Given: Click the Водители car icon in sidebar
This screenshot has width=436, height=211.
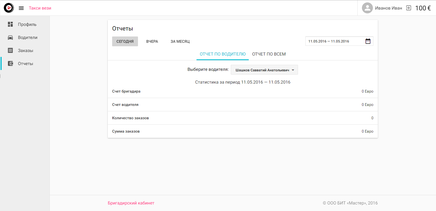Looking at the screenshot, I should click(x=10, y=38).
